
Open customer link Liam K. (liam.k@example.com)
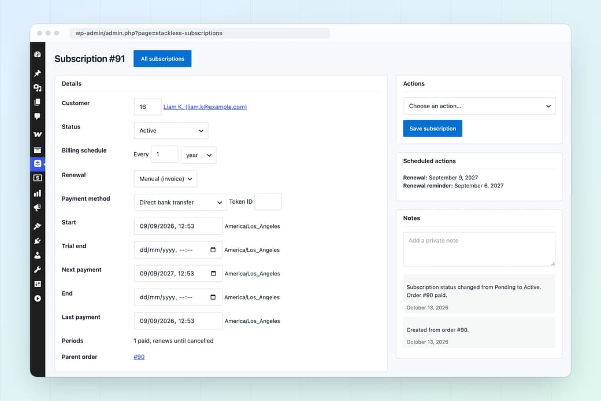coord(205,107)
